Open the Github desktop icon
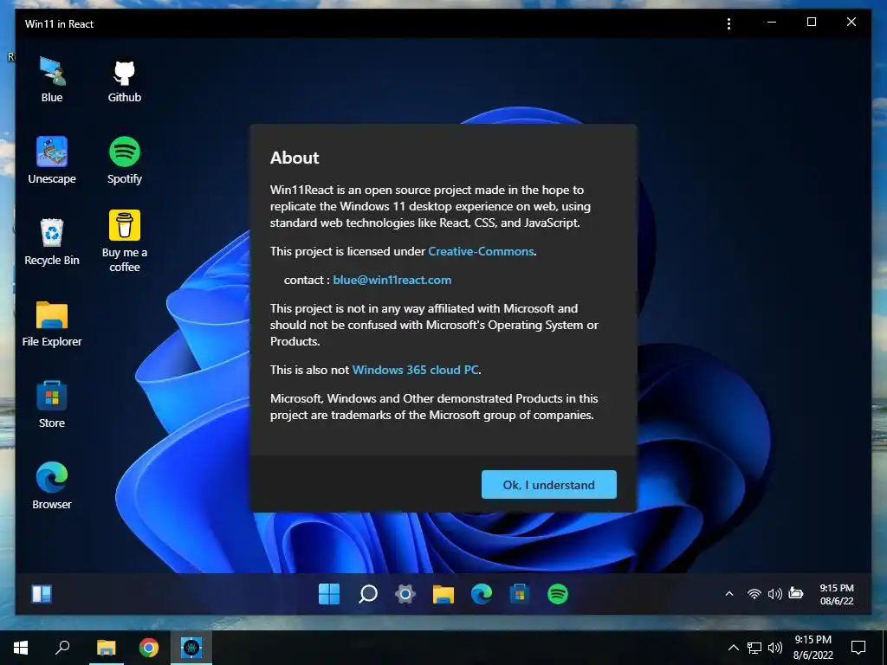The width and height of the screenshot is (887, 665). 125,79
